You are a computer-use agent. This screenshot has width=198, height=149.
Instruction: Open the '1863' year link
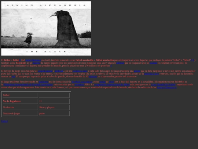111,82
